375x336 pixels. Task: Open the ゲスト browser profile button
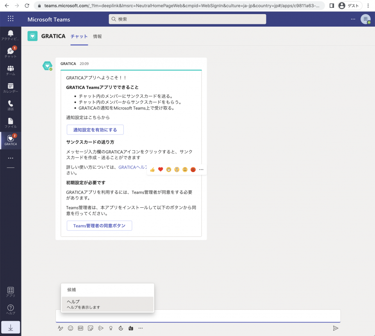(x=350, y=5)
